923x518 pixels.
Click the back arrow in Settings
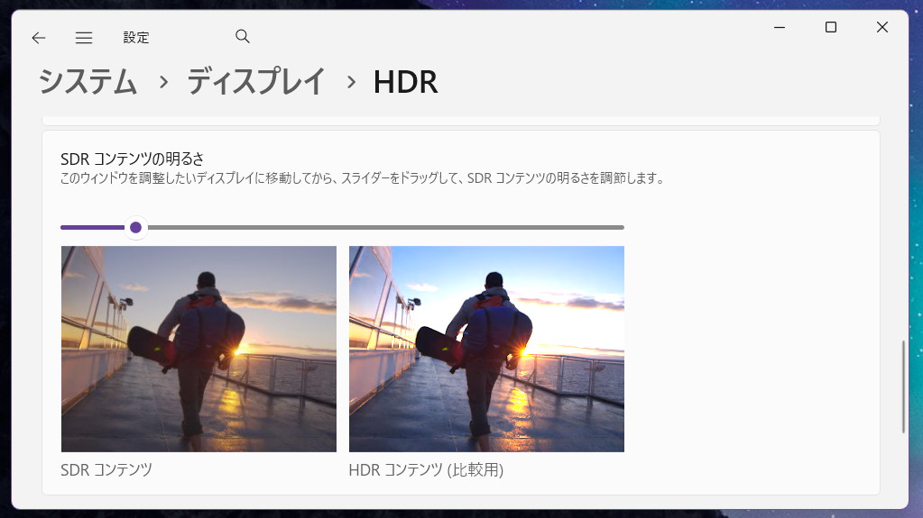[x=38, y=38]
